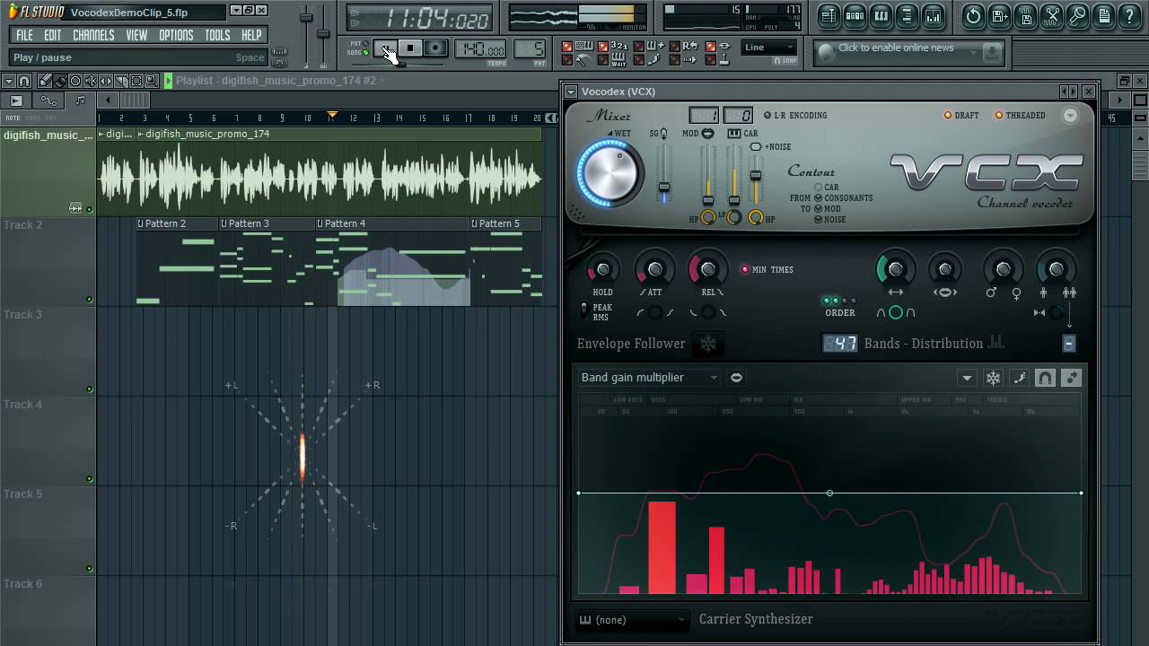
Task: Toggle the DRAFT mode option
Action: coord(961,115)
